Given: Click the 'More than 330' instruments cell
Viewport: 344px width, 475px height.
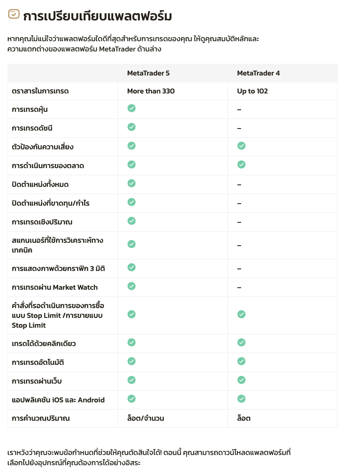Looking at the screenshot, I should click(151, 91).
